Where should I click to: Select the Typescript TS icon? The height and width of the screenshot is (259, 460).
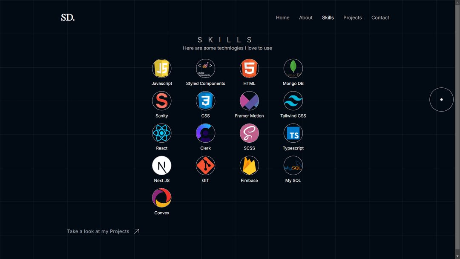(x=293, y=133)
